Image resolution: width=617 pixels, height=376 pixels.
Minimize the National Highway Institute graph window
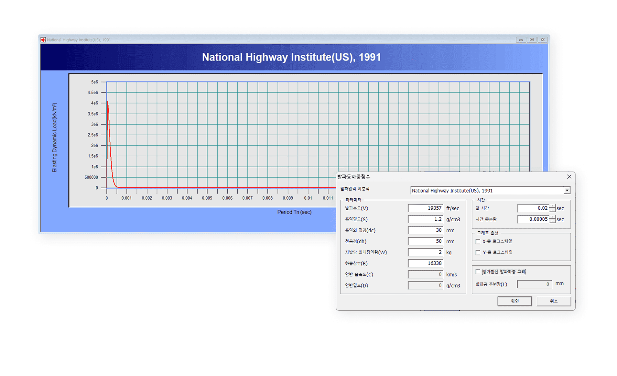[x=521, y=40]
